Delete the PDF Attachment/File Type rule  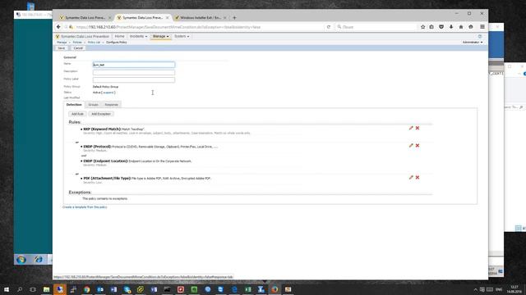pos(418,177)
